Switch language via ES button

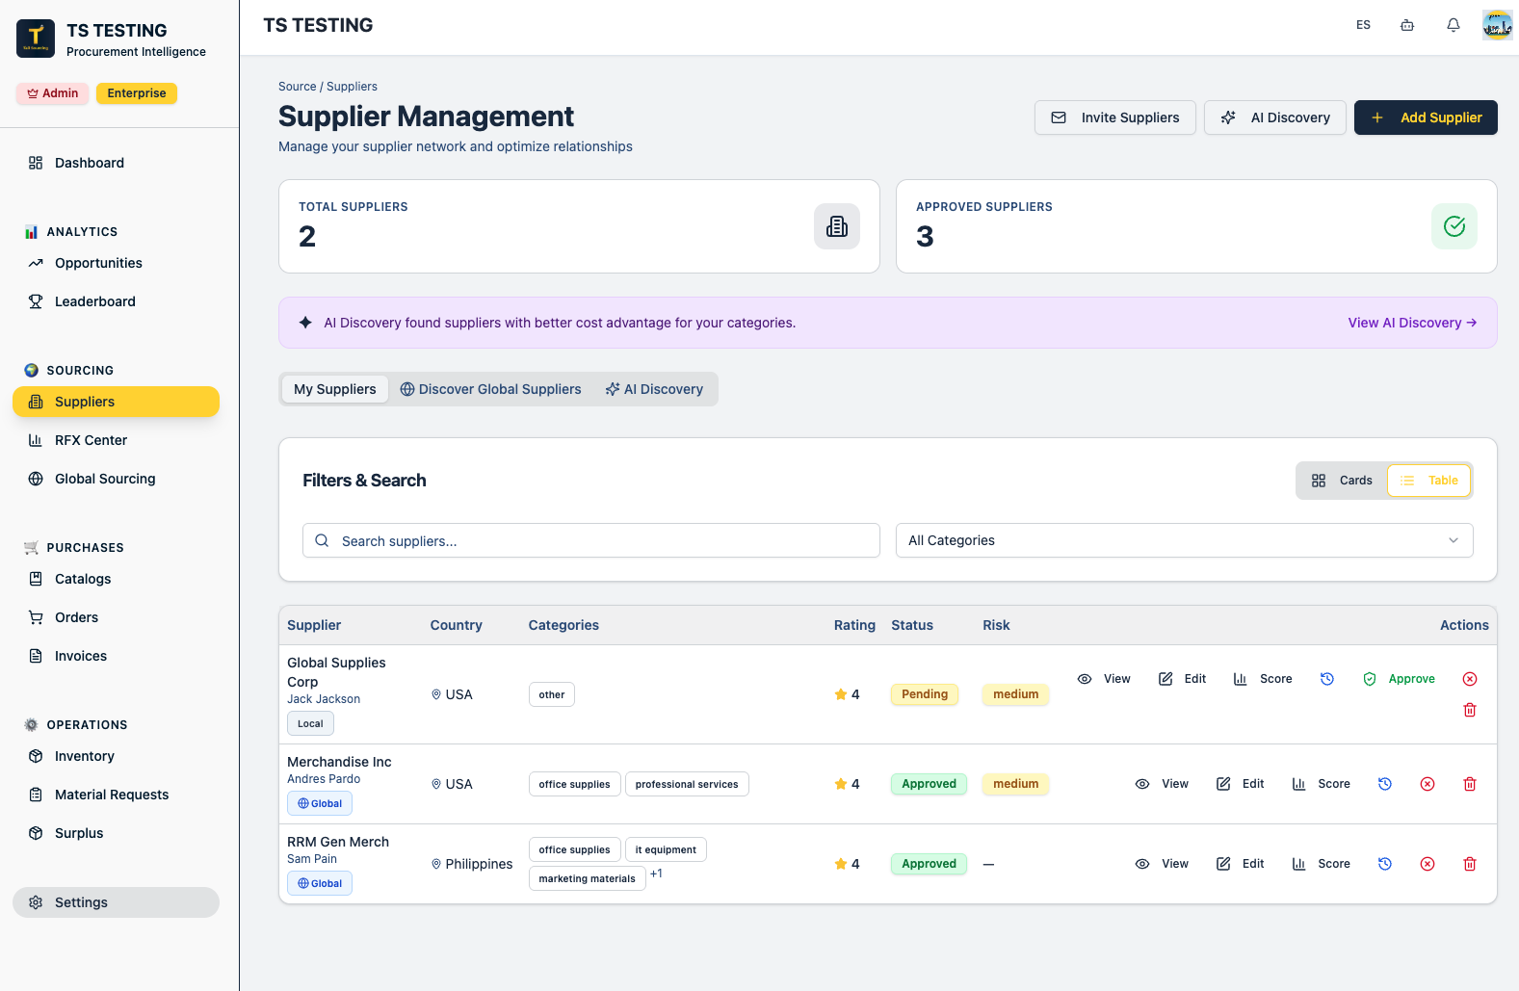pos(1363,25)
